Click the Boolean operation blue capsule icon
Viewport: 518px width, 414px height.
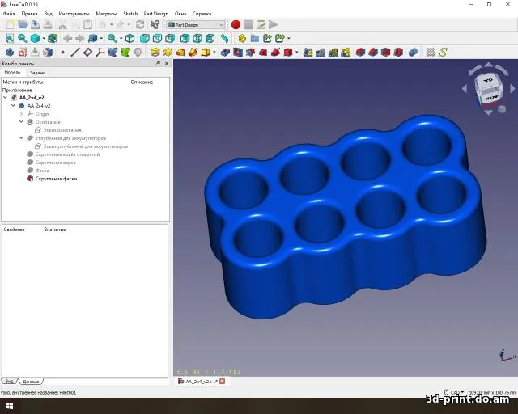[413, 53]
